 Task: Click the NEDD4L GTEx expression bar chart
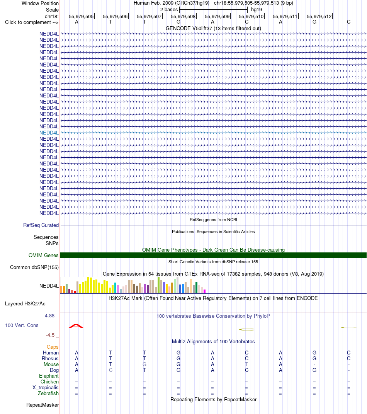click(x=133, y=285)
